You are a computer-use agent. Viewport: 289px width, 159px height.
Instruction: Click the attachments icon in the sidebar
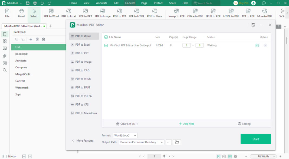(x=5, y=56)
